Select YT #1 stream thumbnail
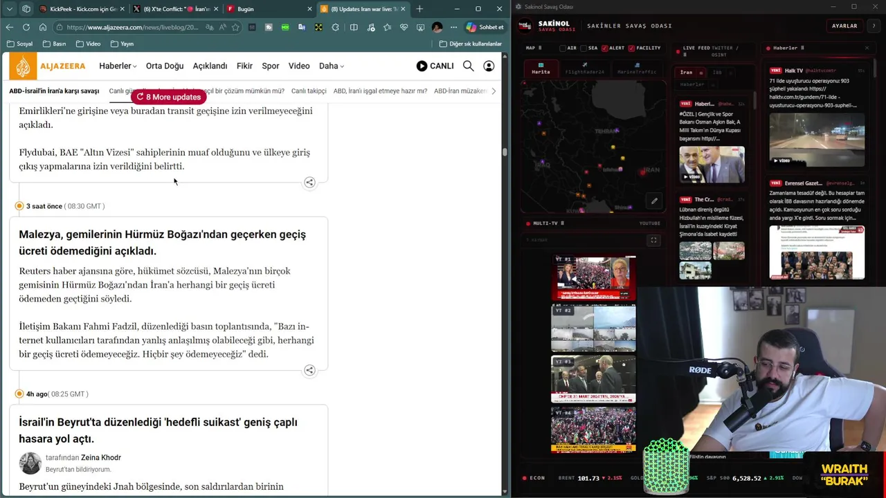 pos(593,278)
